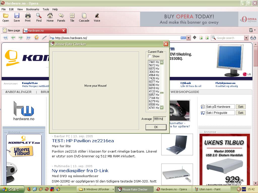Go forward with the Forward arrow
Screen dimensions: 258x193
(x=21, y=38)
